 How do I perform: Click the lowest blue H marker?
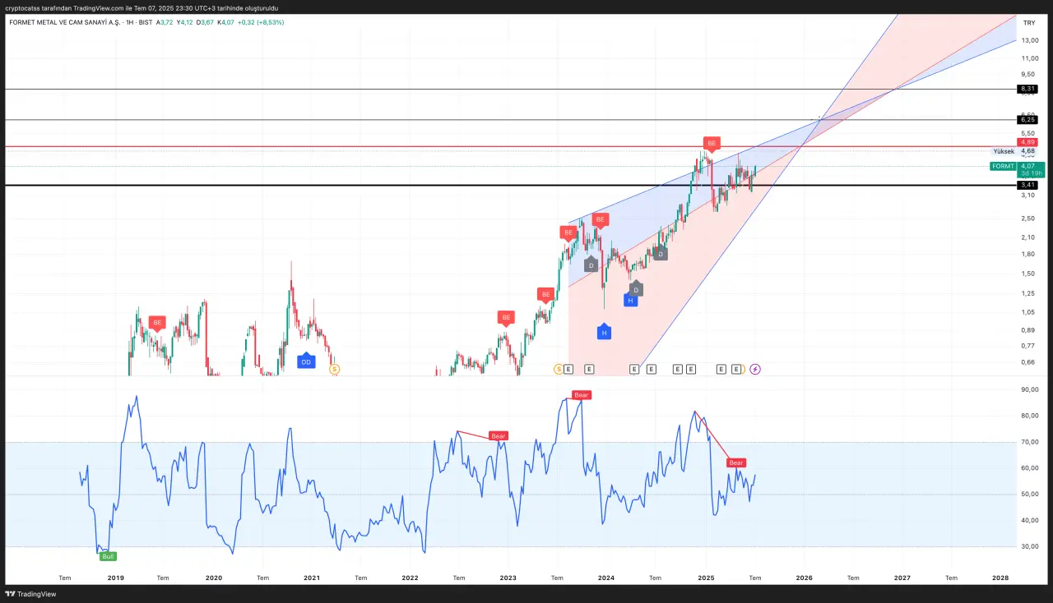tap(604, 333)
